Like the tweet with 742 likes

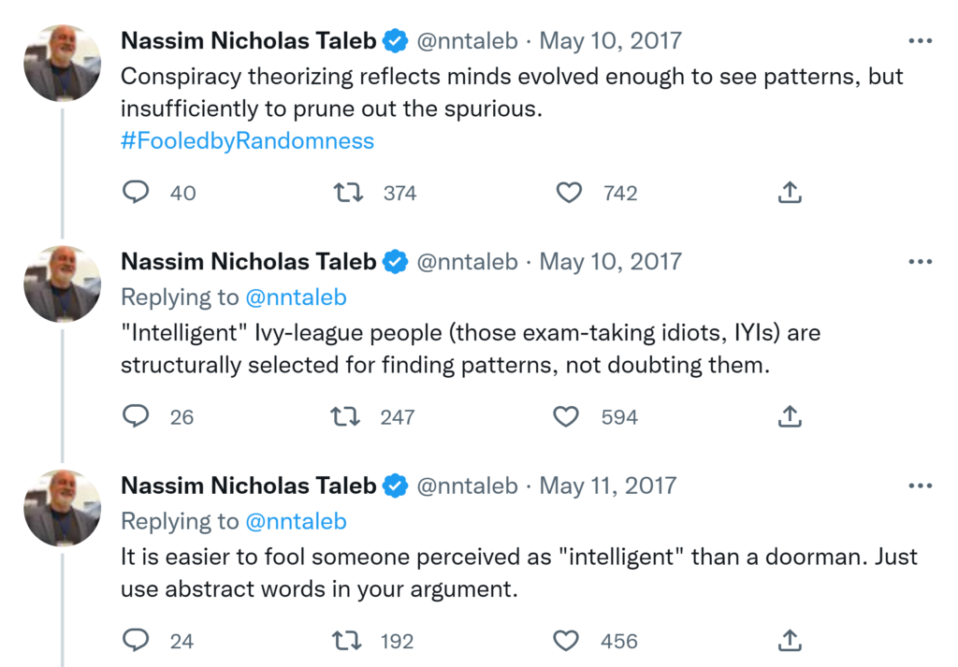point(569,193)
